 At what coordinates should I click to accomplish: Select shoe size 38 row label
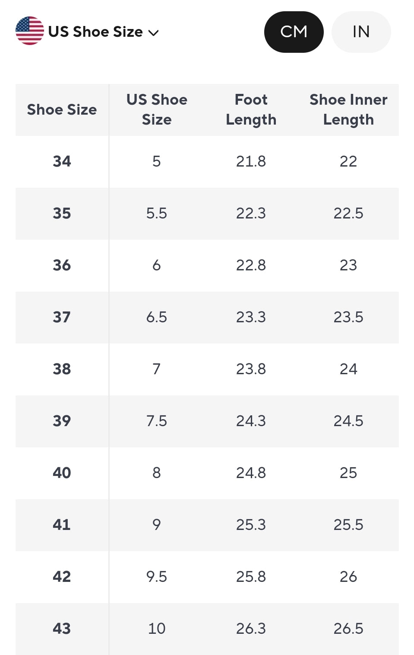pyautogui.click(x=62, y=369)
